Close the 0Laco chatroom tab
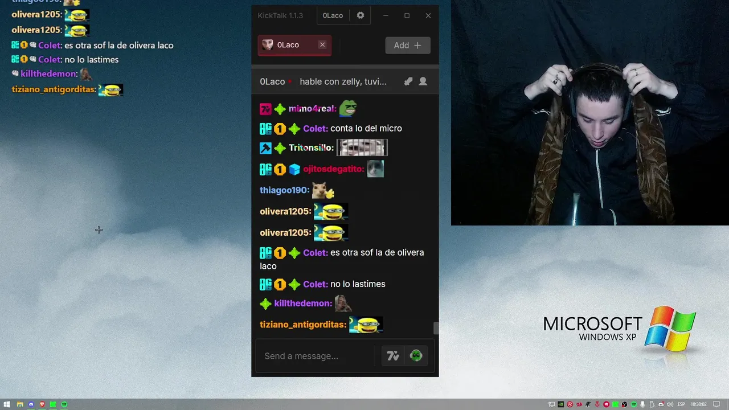Image resolution: width=729 pixels, height=410 pixels. tap(322, 45)
